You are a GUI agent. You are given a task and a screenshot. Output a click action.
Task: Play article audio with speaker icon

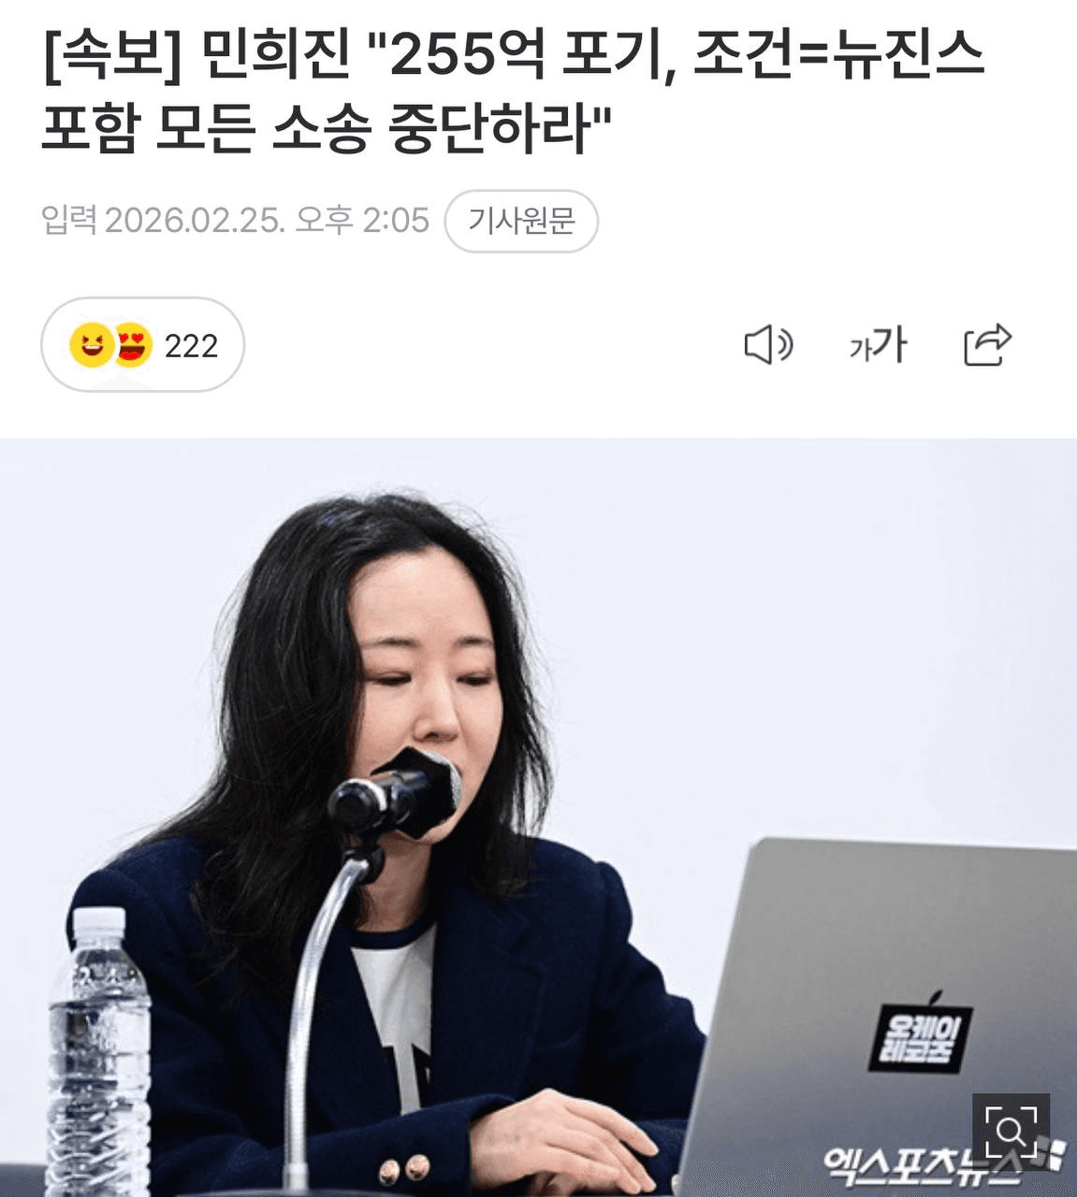pyautogui.click(x=768, y=345)
